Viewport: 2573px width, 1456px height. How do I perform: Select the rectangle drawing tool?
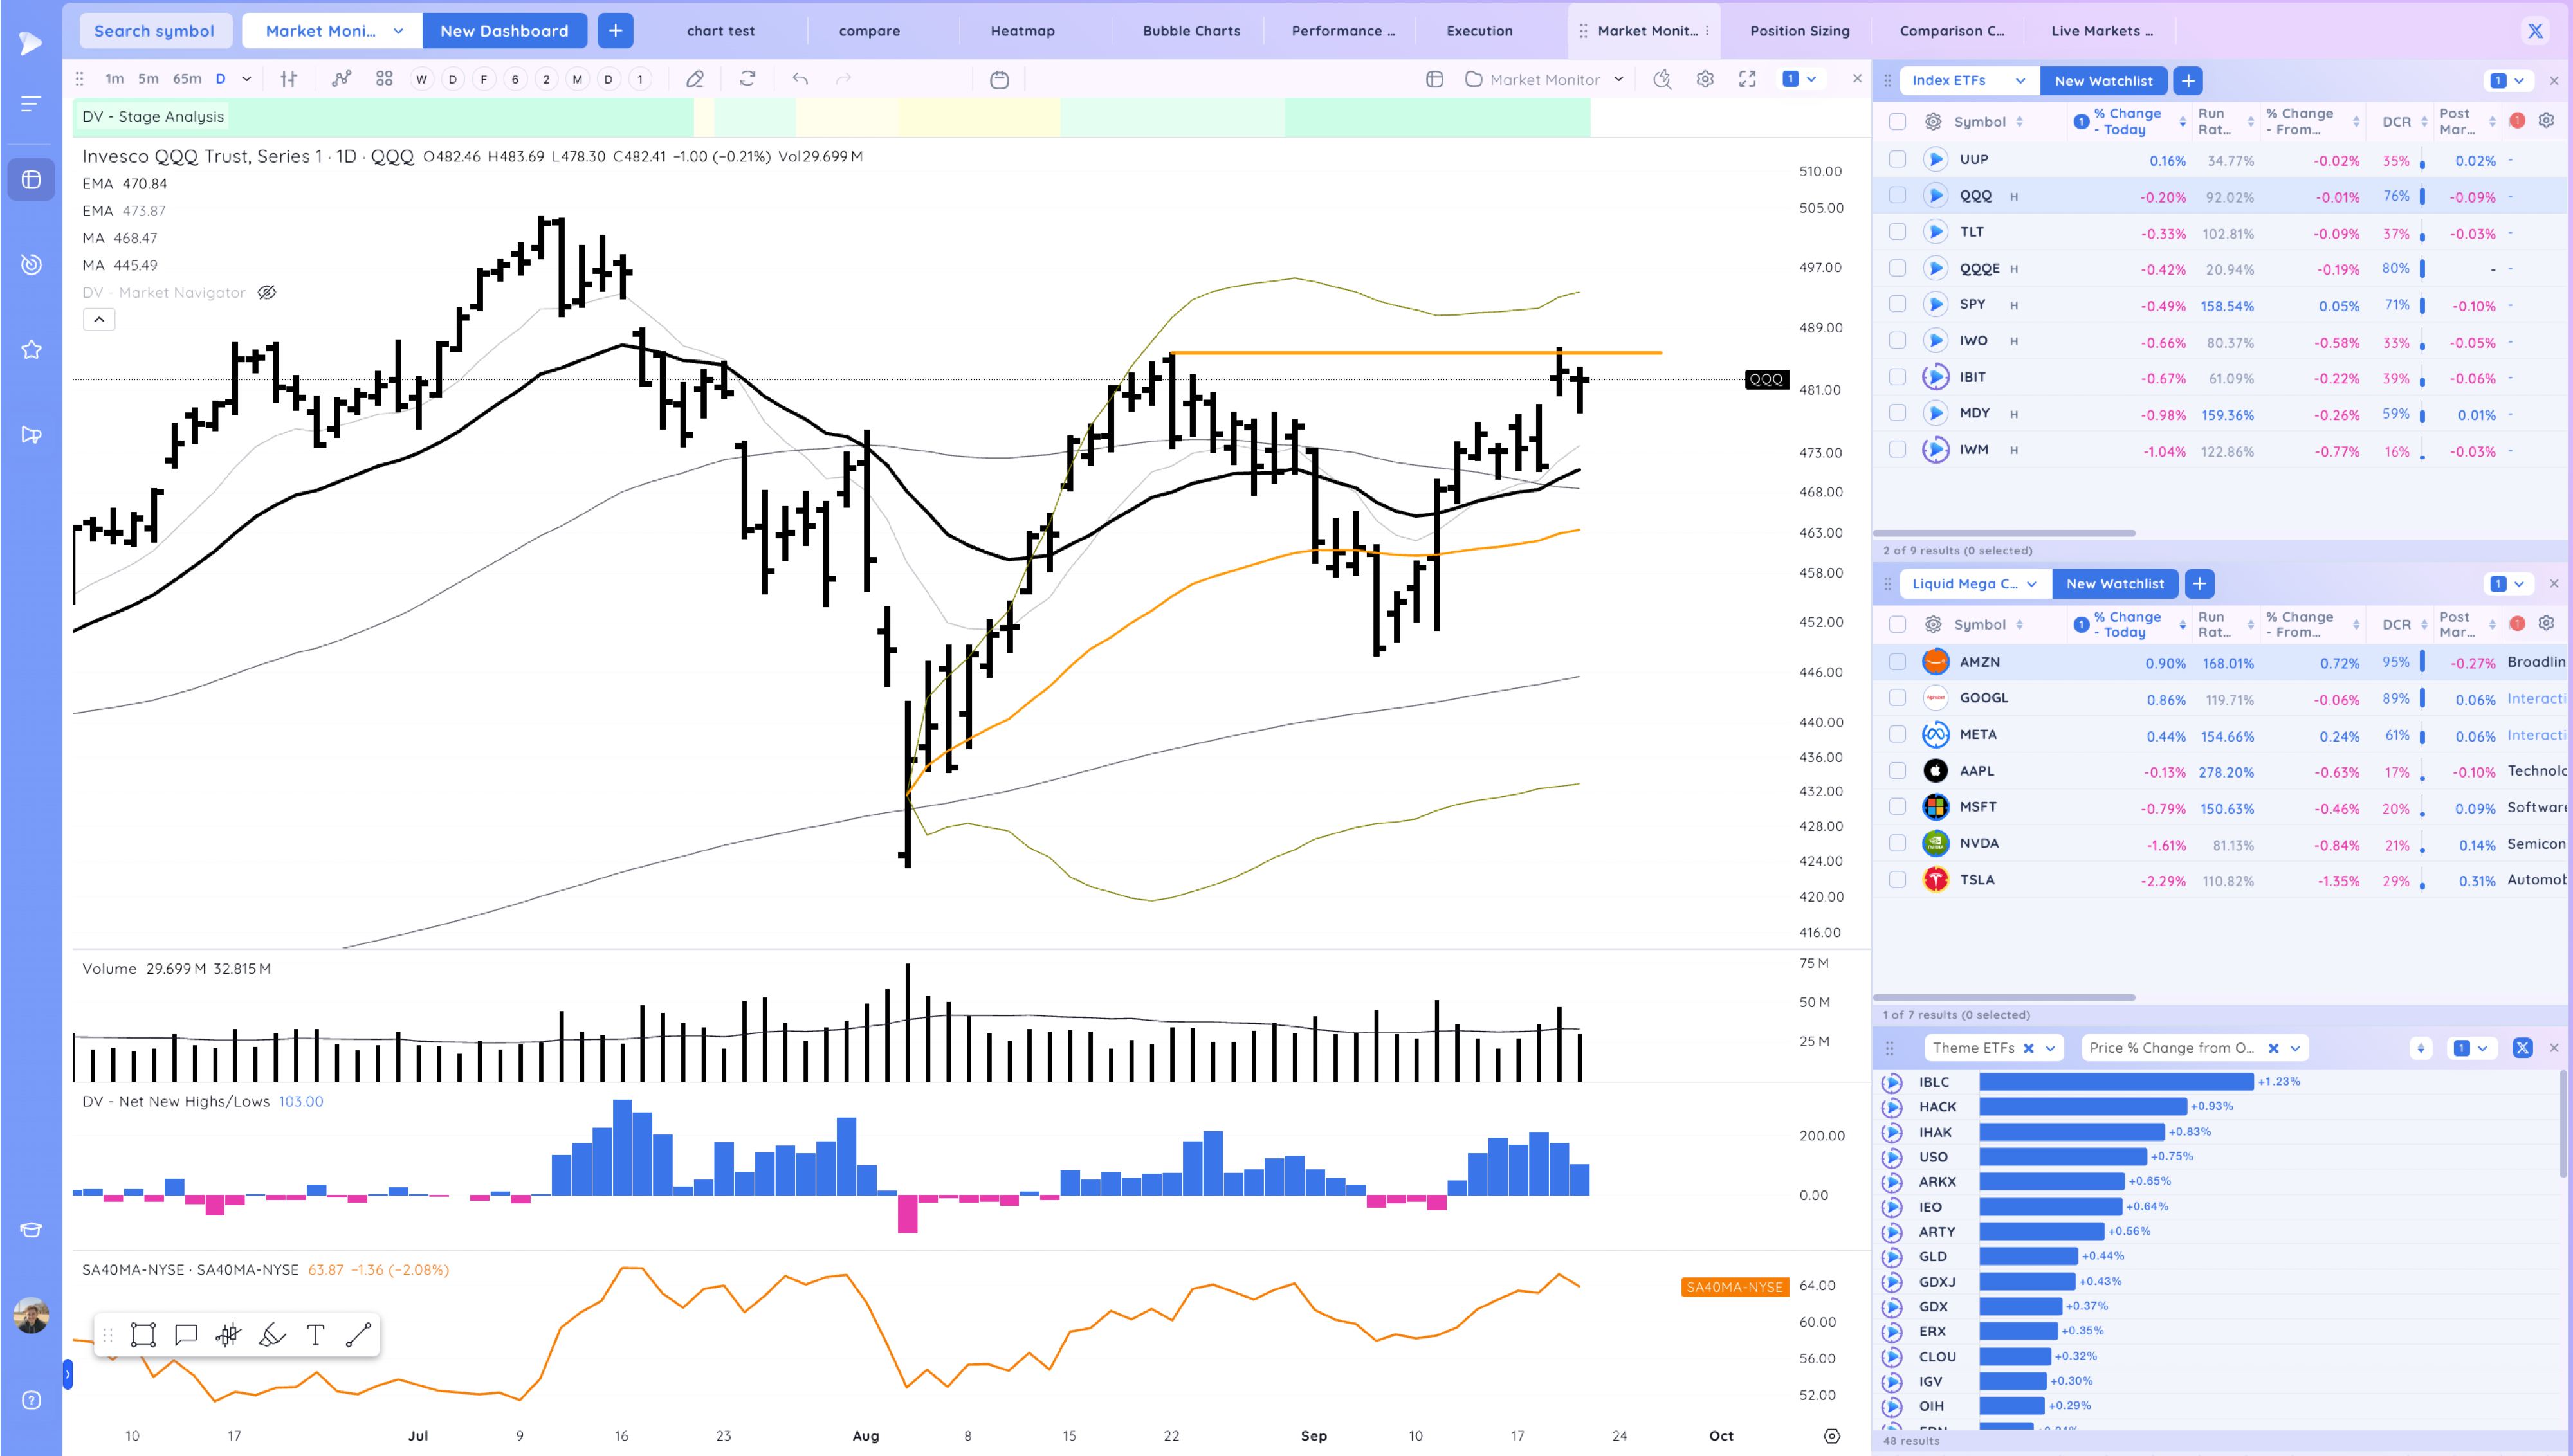click(x=143, y=1335)
